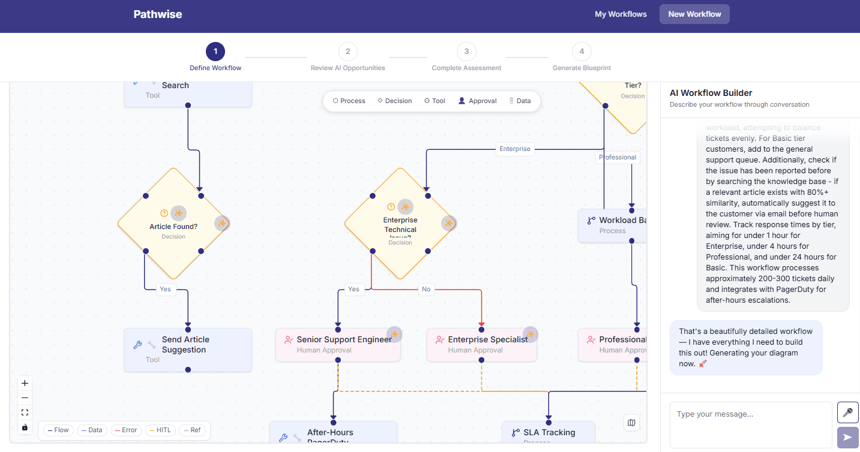Zoom in on the workflow canvas

point(25,382)
